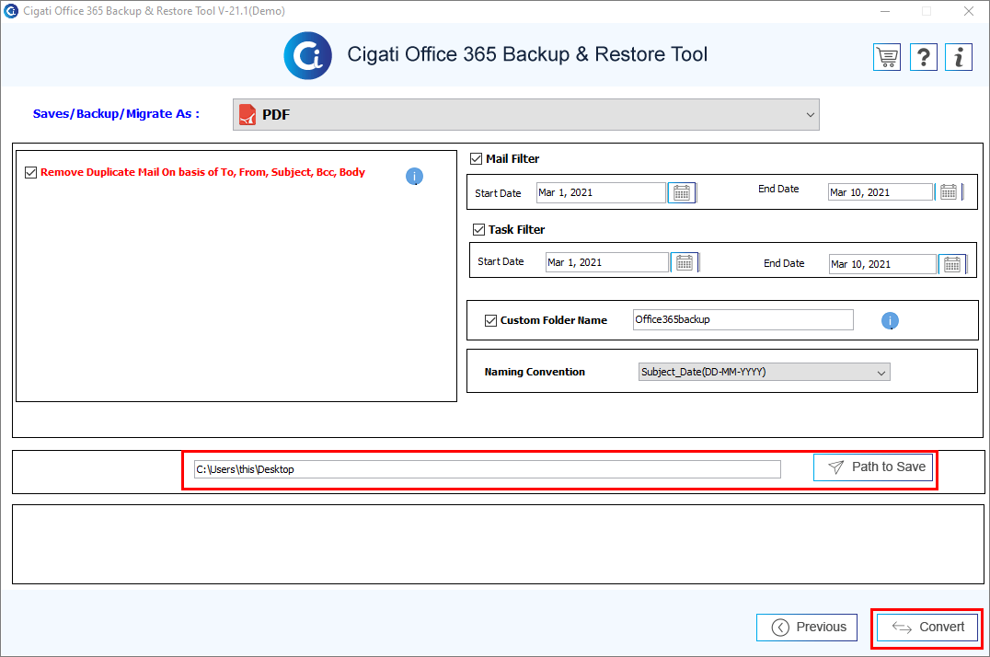The height and width of the screenshot is (657, 990).
Task: Click the Saves/Backup/Migrate As label
Action: tap(116, 114)
